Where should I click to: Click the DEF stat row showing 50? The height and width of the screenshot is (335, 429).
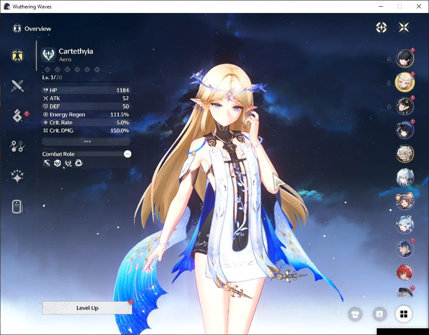click(x=86, y=106)
